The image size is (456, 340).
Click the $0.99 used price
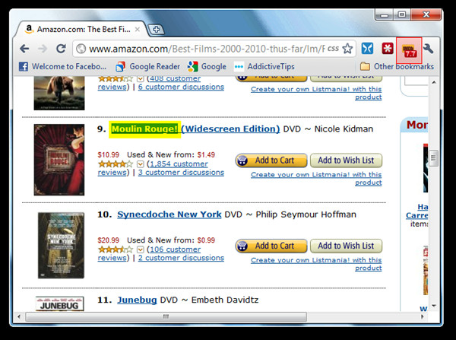206,240
